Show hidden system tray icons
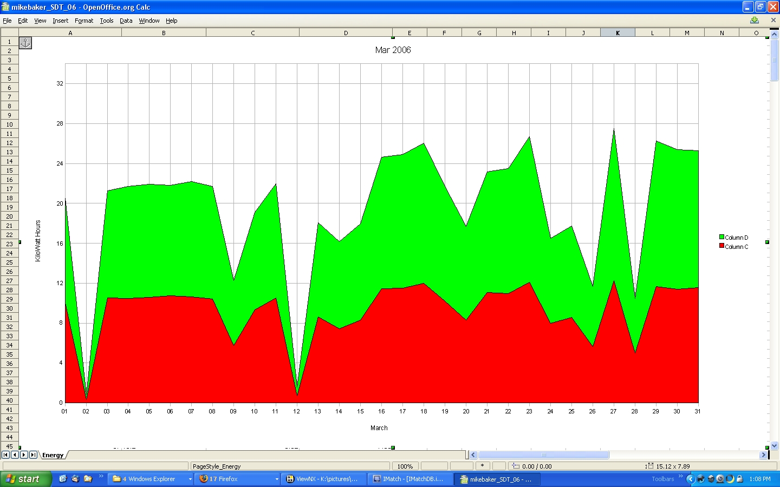 coord(690,479)
